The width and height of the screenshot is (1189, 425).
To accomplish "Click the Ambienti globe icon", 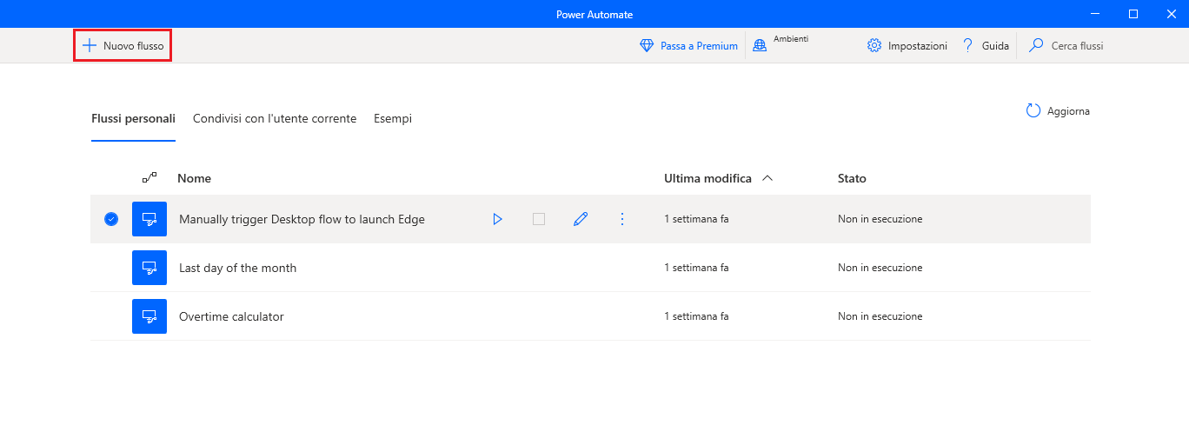I will point(760,46).
